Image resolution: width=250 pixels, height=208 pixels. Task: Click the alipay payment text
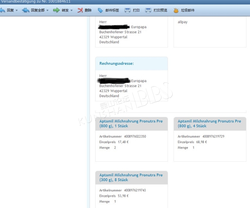[183, 22]
